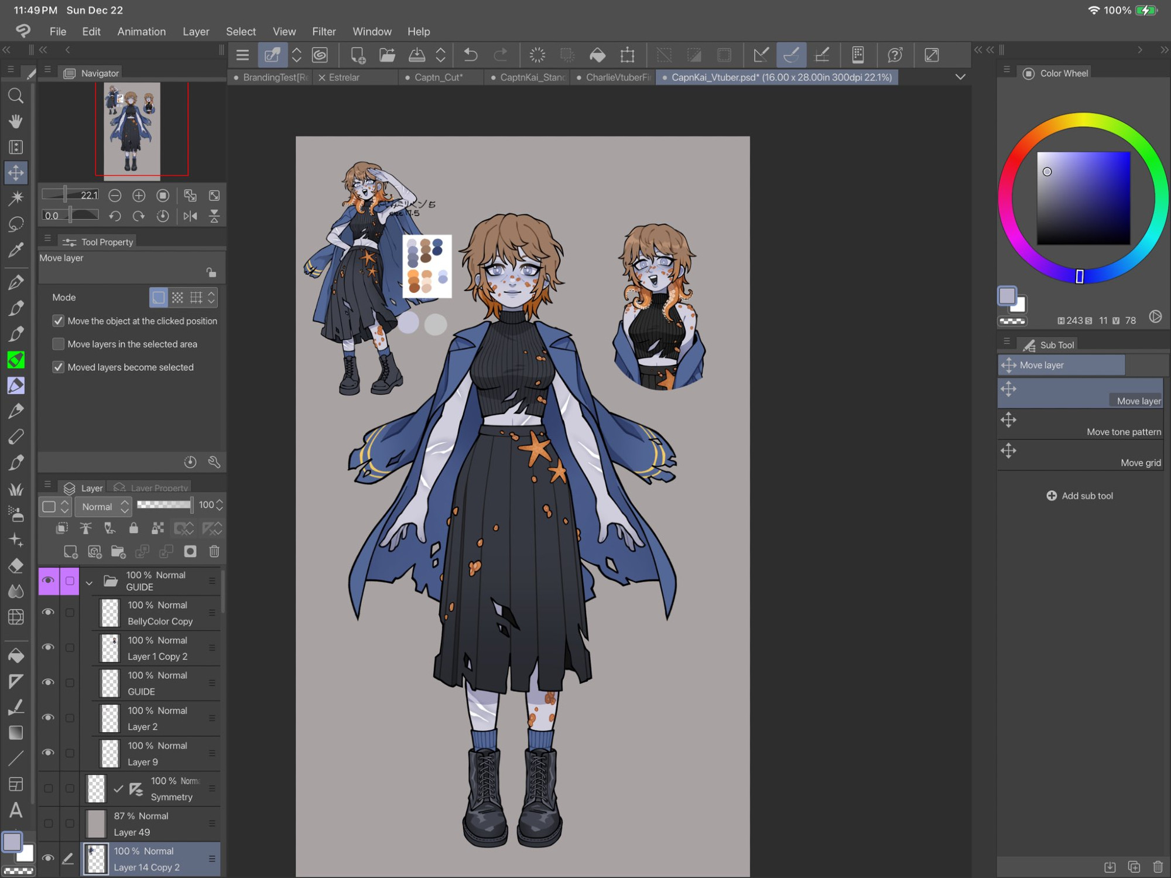The image size is (1171, 878).
Task: Select the Move grid sub tool
Action: tap(1080, 456)
